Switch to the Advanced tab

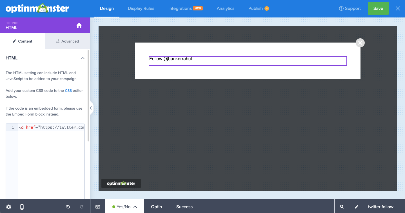point(68,41)
